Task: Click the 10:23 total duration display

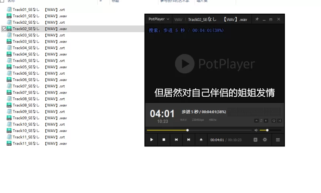Action: point(163,121)
